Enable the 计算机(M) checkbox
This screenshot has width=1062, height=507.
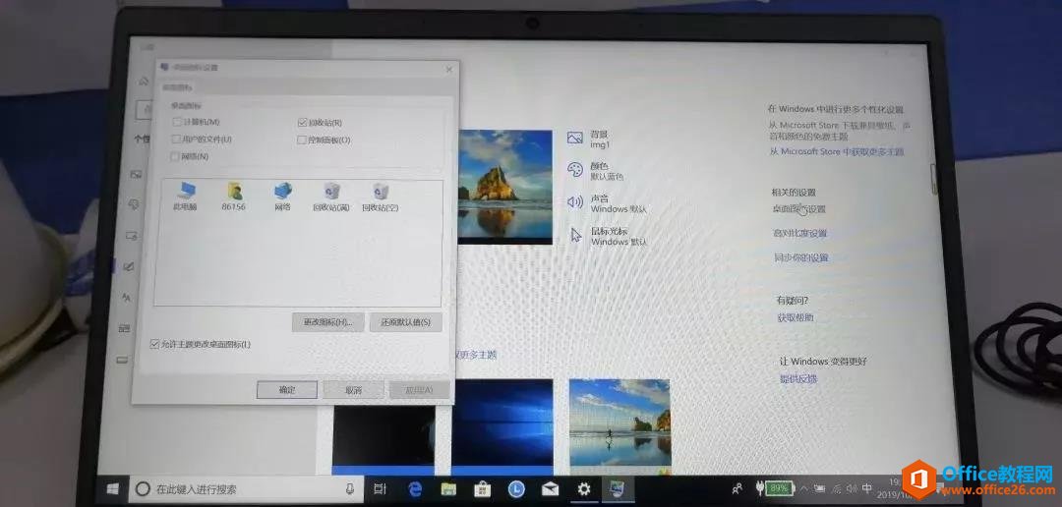[177, 122]
